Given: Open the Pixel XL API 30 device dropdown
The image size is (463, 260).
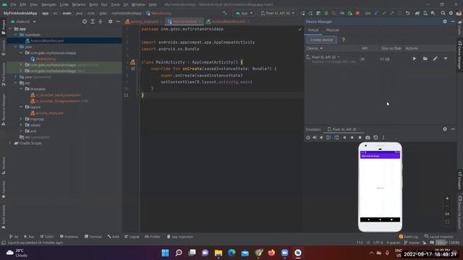Looking at the screenshot, I should 278,13.
